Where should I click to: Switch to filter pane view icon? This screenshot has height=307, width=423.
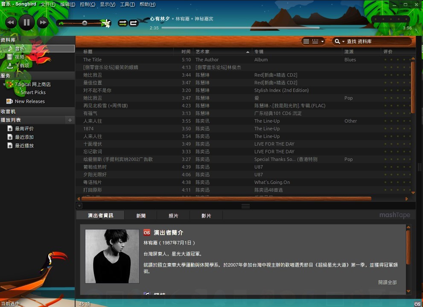(315, 41)
